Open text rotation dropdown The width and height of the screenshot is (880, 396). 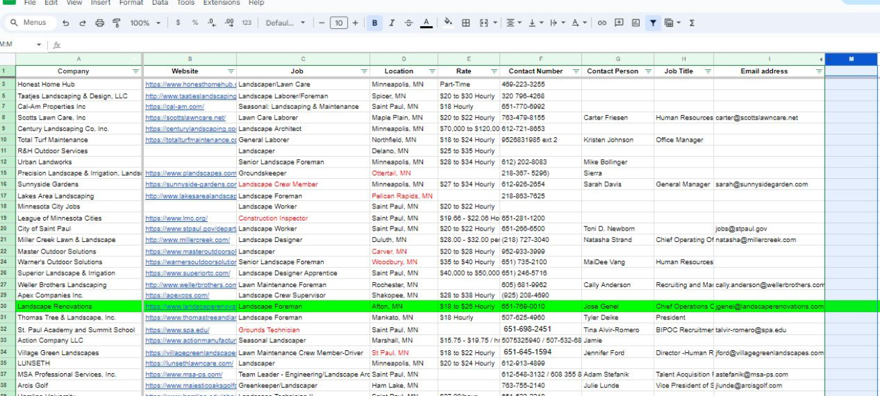pyautogui.click(x=579, y=23)
